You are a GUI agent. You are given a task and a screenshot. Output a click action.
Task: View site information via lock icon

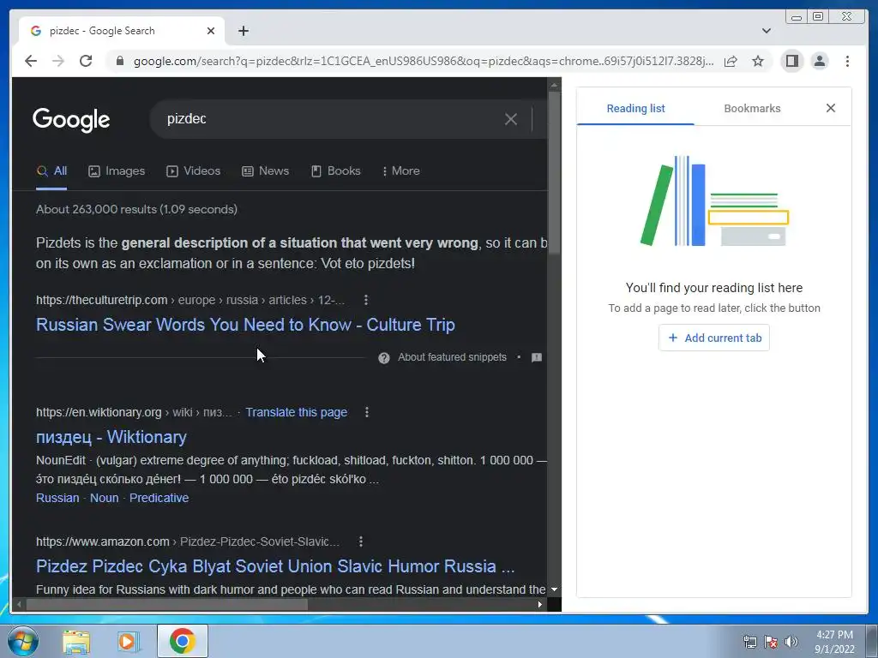pos(120,61)
